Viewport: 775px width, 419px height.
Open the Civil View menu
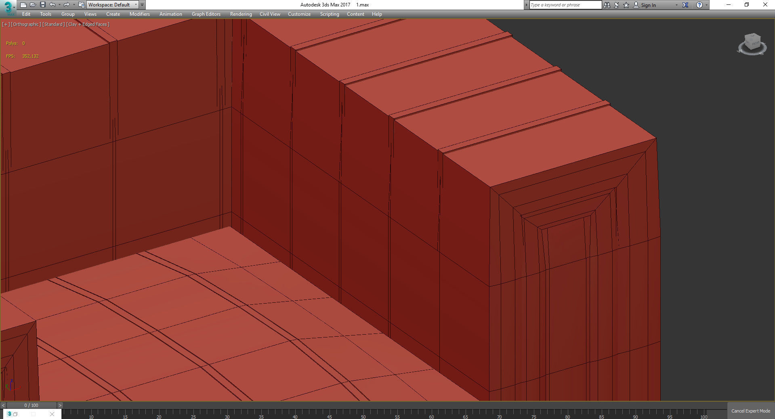pos(270,14)
